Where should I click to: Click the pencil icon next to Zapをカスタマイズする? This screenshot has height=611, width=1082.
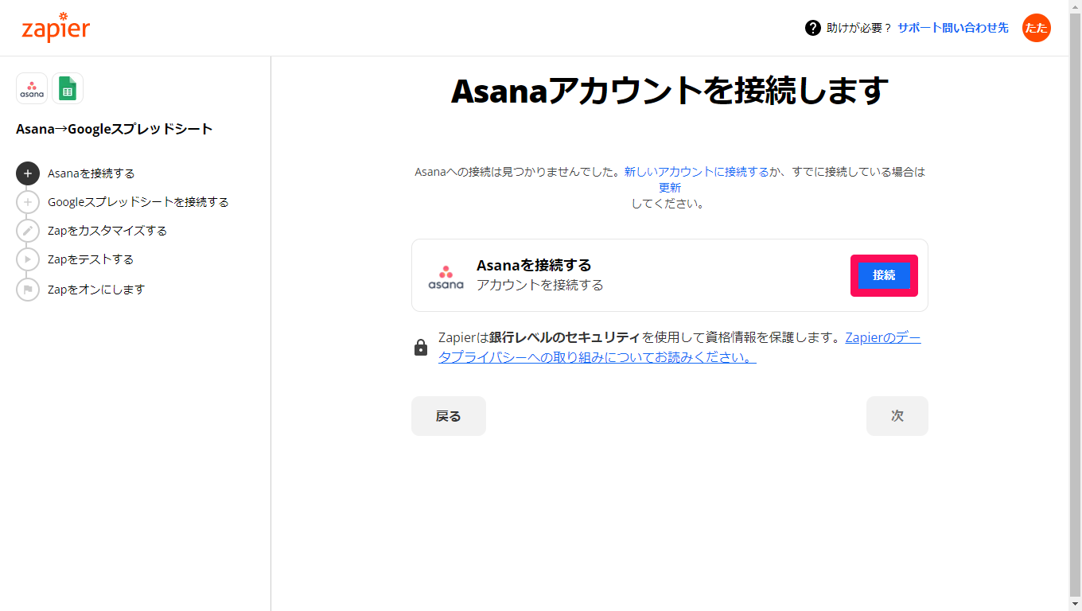(x=28, y=231)
